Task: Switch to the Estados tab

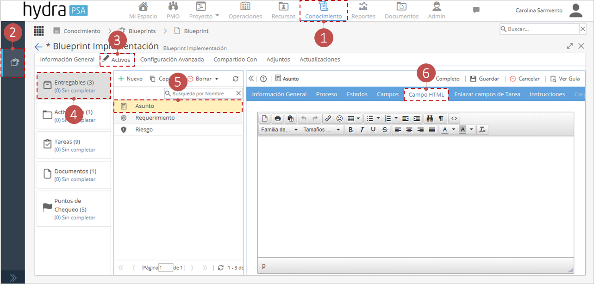Action: [357, 94]
